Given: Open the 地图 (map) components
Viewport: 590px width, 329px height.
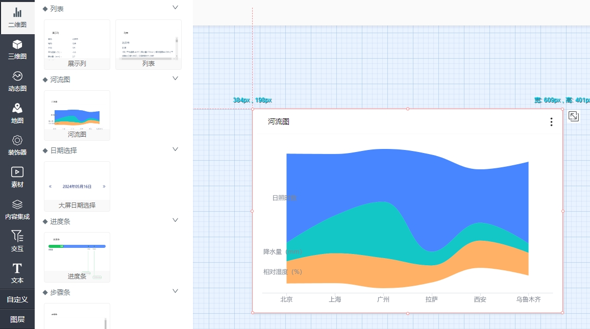Looking at the screenshot, I should click(17, 113).
